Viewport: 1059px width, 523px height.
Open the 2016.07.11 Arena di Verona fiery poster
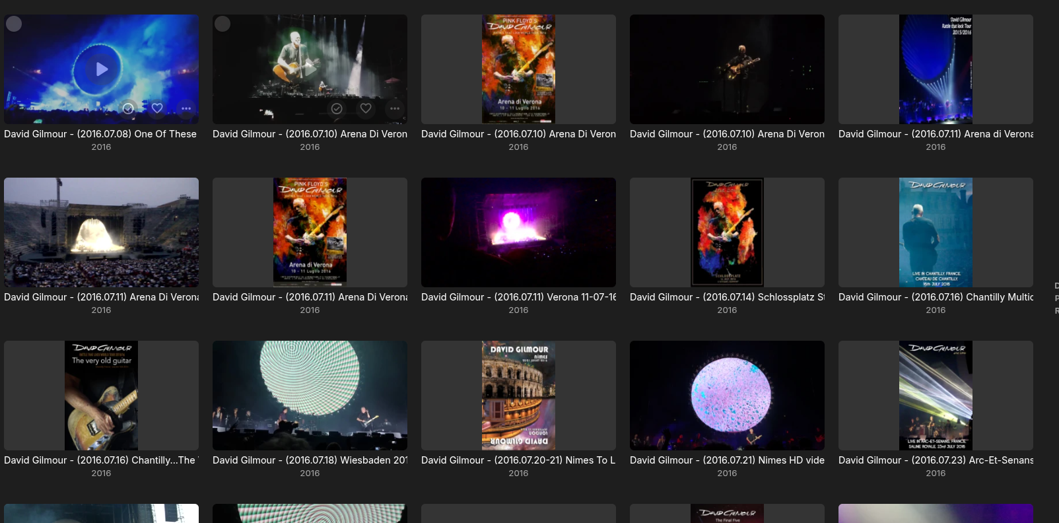tap(310, 232)
